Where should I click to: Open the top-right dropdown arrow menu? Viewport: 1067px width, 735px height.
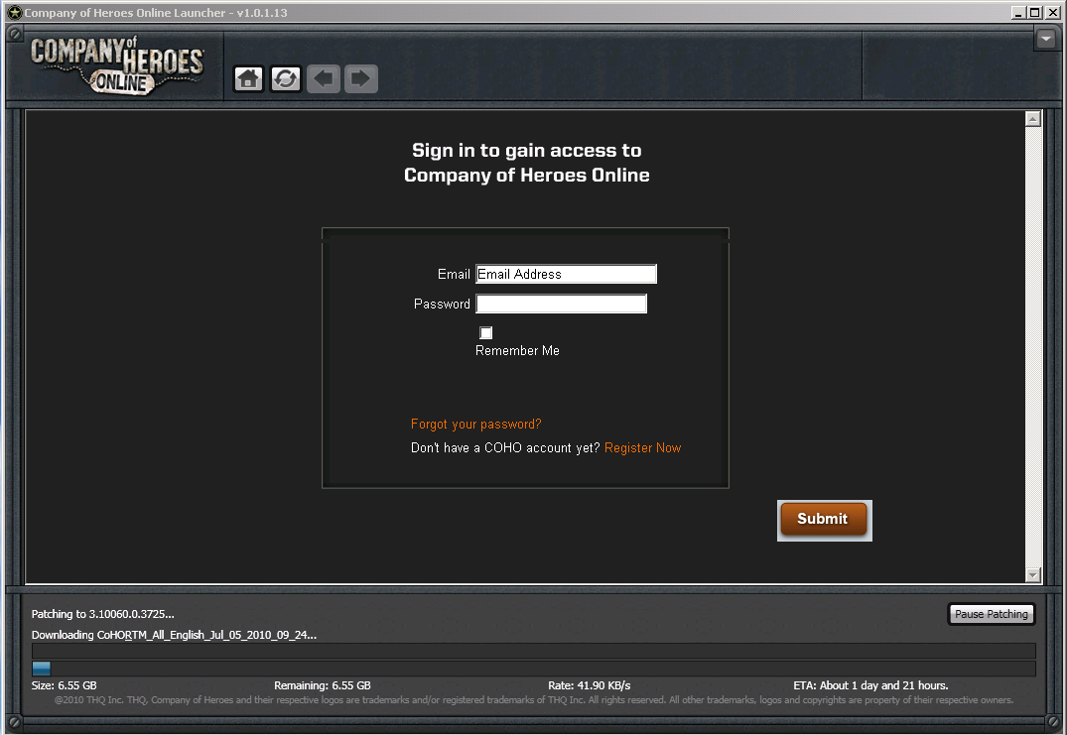tap(1046, 39)
